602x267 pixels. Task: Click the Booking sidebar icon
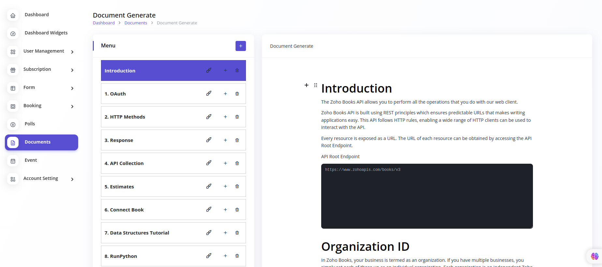point(13,106)
